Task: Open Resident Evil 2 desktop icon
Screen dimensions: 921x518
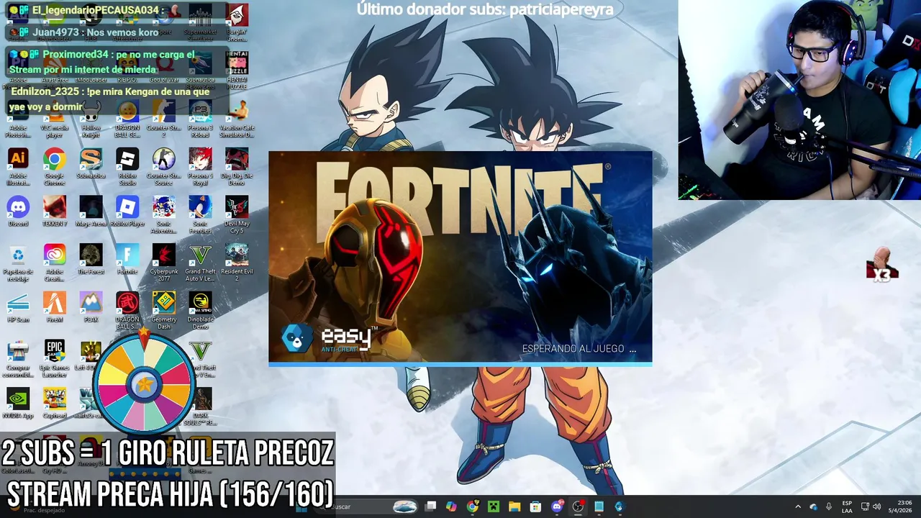Action: [237, 263]
